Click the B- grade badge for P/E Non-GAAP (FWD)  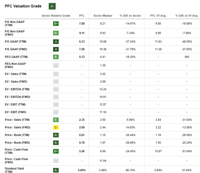[x=56, y=33]
